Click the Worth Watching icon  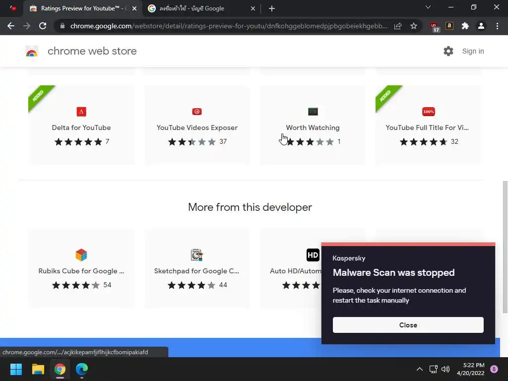pyautogui.click(x=313, y=112)
